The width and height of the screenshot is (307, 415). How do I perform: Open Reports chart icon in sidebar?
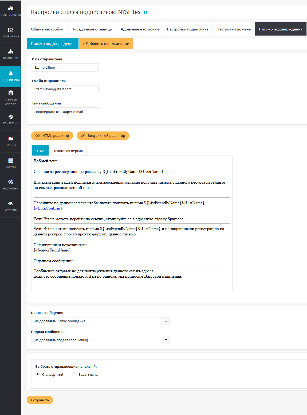[x=11, y=138]
